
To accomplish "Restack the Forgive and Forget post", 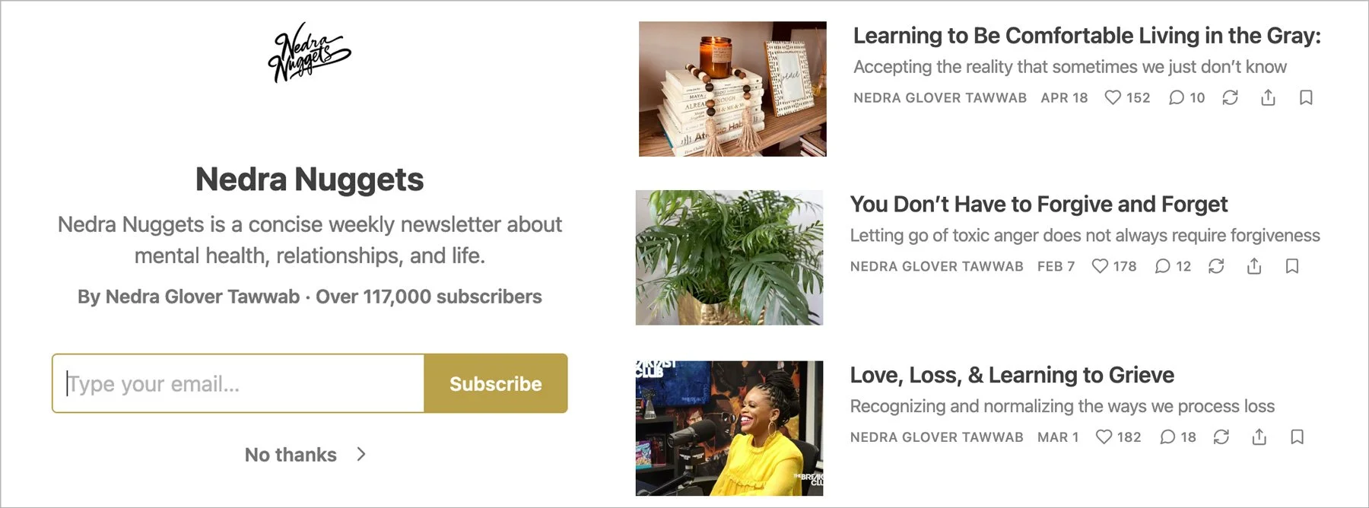I will (x=1216, y=266).
